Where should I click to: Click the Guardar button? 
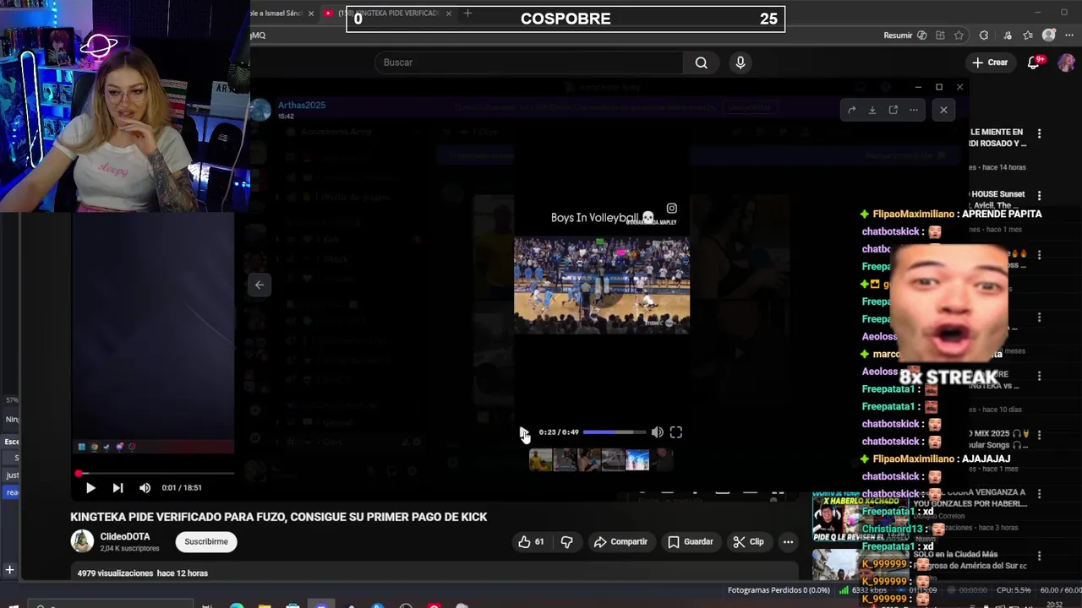[691, 542]
